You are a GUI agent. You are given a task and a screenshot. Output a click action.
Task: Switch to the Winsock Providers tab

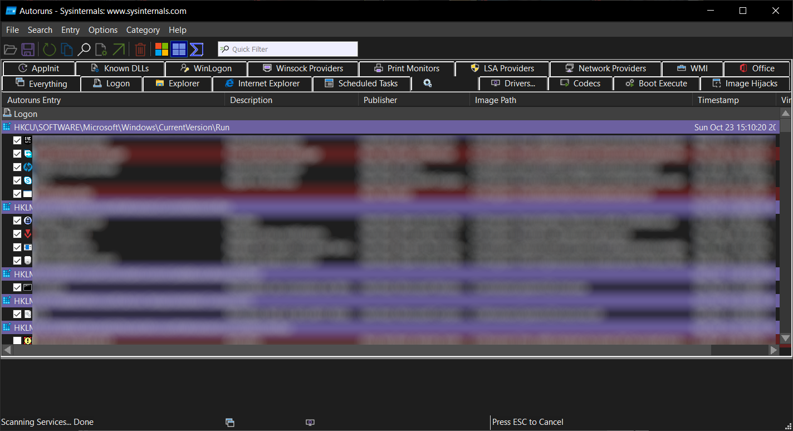303,68
